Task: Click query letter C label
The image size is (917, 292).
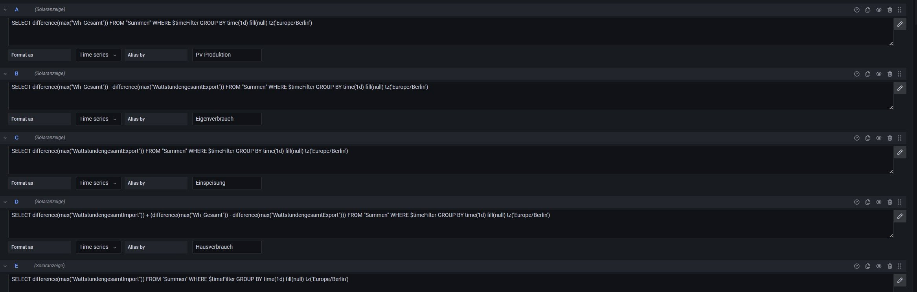Action: tap(17, 138)
